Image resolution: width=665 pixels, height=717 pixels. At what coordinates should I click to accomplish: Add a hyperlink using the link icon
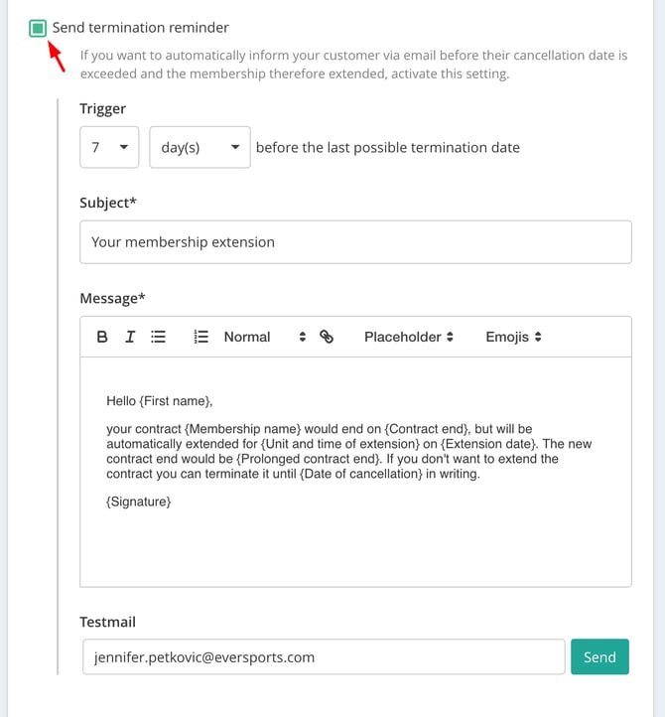[327, 337]
